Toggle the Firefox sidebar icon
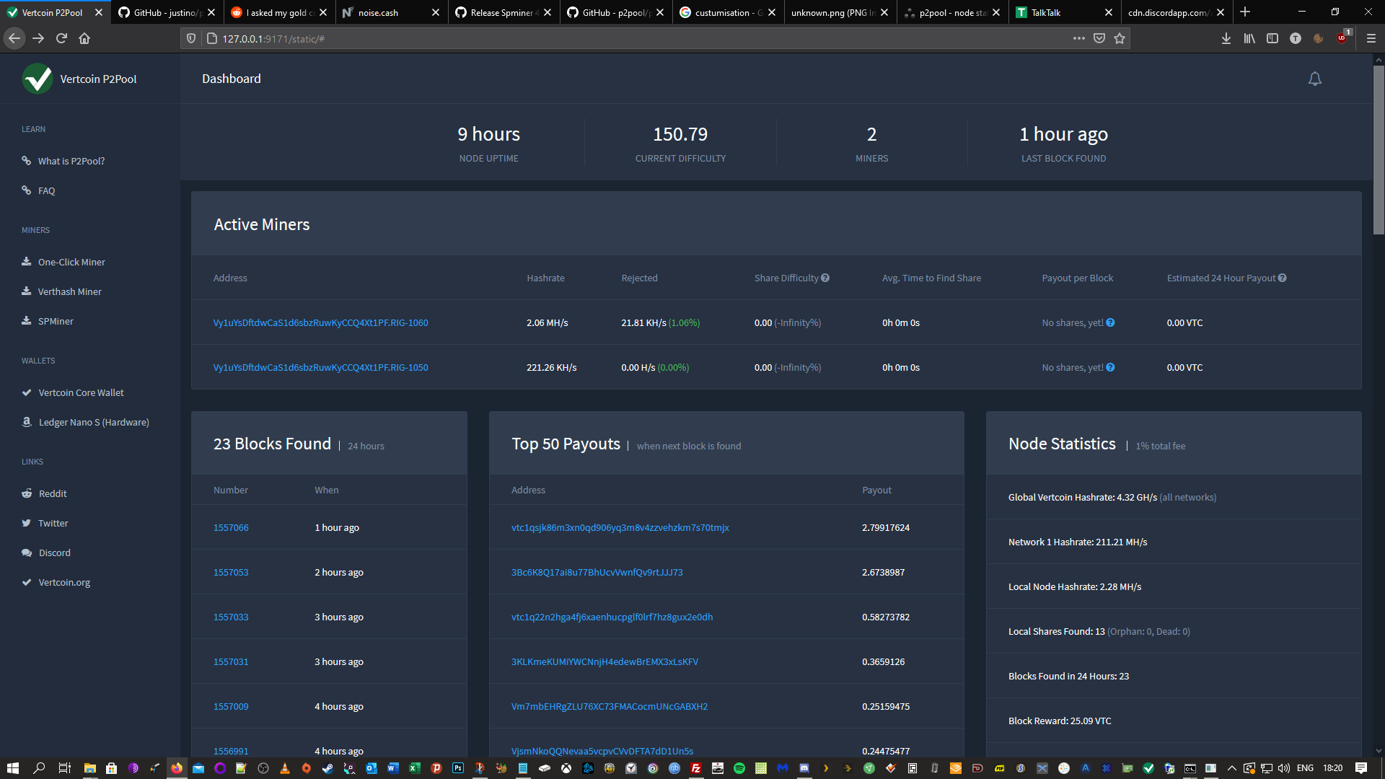 pyautogui.click(x=1272, y=38)
